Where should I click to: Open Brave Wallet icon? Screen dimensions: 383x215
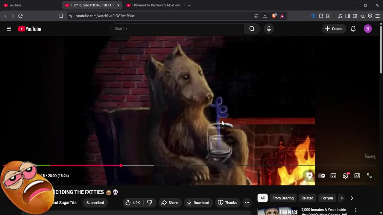[355, 16]
